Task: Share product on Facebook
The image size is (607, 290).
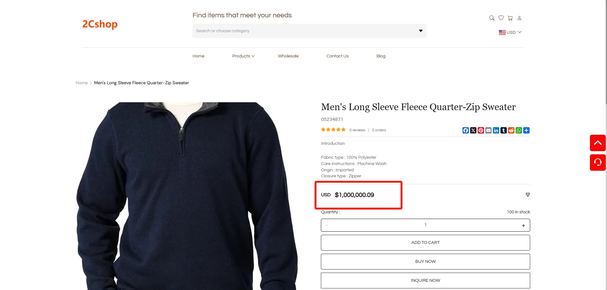Action: [466, 130]
